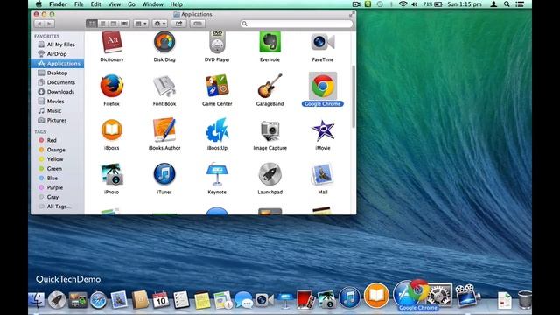Click the Finder search field
This screenshot has width=560, height=315.
297,24
